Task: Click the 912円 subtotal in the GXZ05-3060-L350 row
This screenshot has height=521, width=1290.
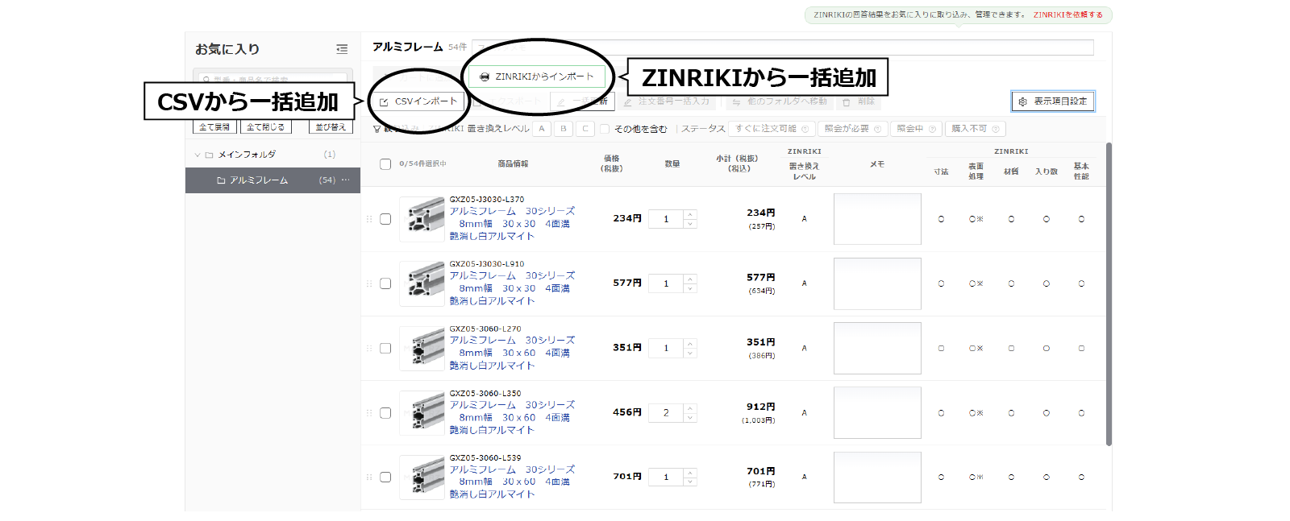Action: coord(760,407)
